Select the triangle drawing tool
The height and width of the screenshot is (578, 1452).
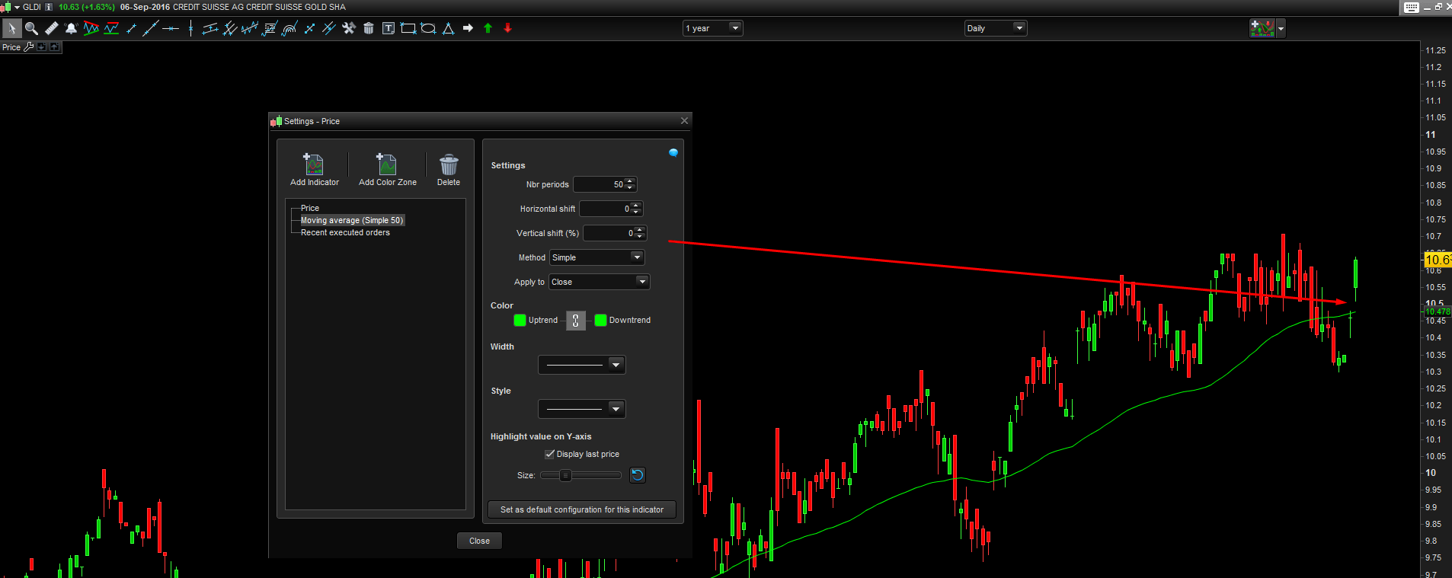[448, 28]
